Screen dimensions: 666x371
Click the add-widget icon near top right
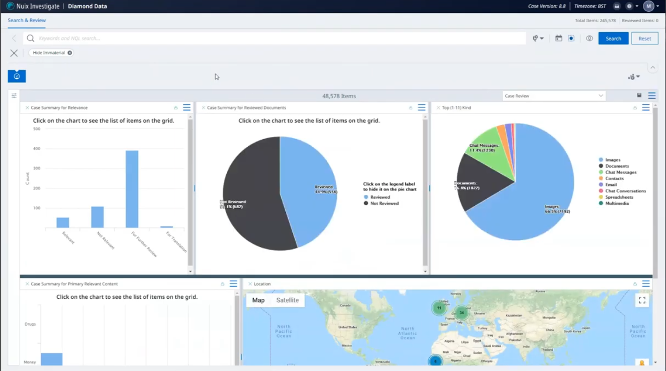pos(632,76)
